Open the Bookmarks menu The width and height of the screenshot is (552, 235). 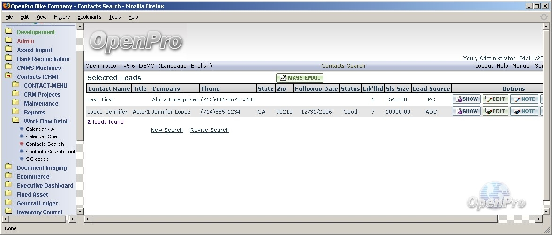point(89,17)
